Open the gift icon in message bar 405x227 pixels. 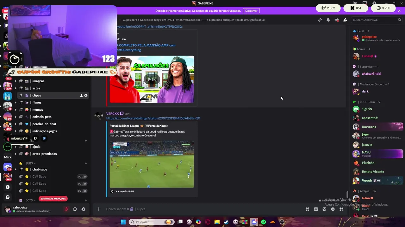coord(307,209)
